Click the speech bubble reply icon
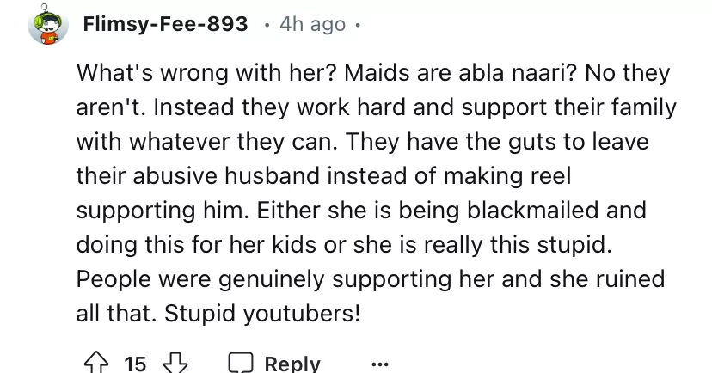The image size is (712, 373). [240, 364]
